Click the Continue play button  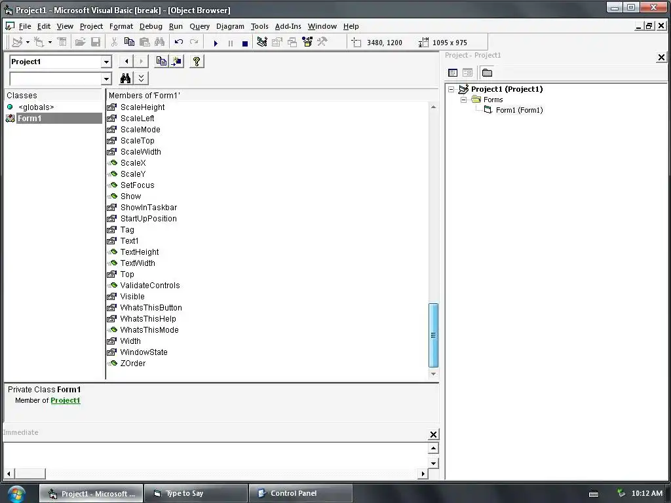point(216,43)
